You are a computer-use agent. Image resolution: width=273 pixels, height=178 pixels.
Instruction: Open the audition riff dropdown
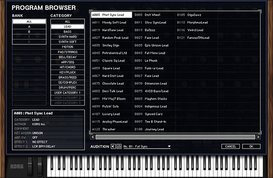pos(147,147)
